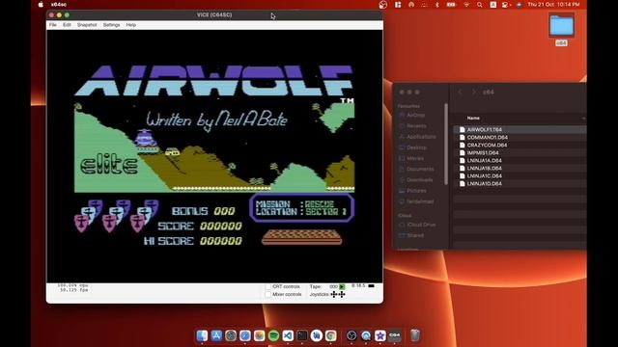
Task: Open App Store from the dock
Action: tap(216, 335)
